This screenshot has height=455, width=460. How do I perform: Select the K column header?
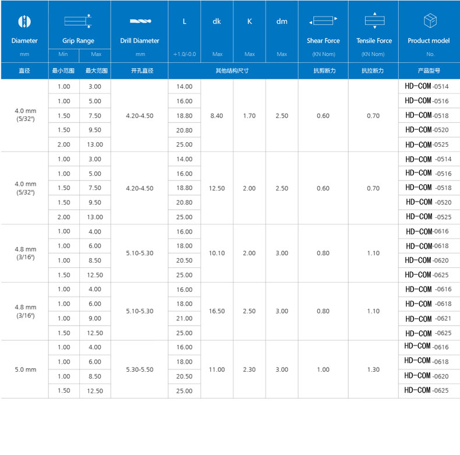249,22
